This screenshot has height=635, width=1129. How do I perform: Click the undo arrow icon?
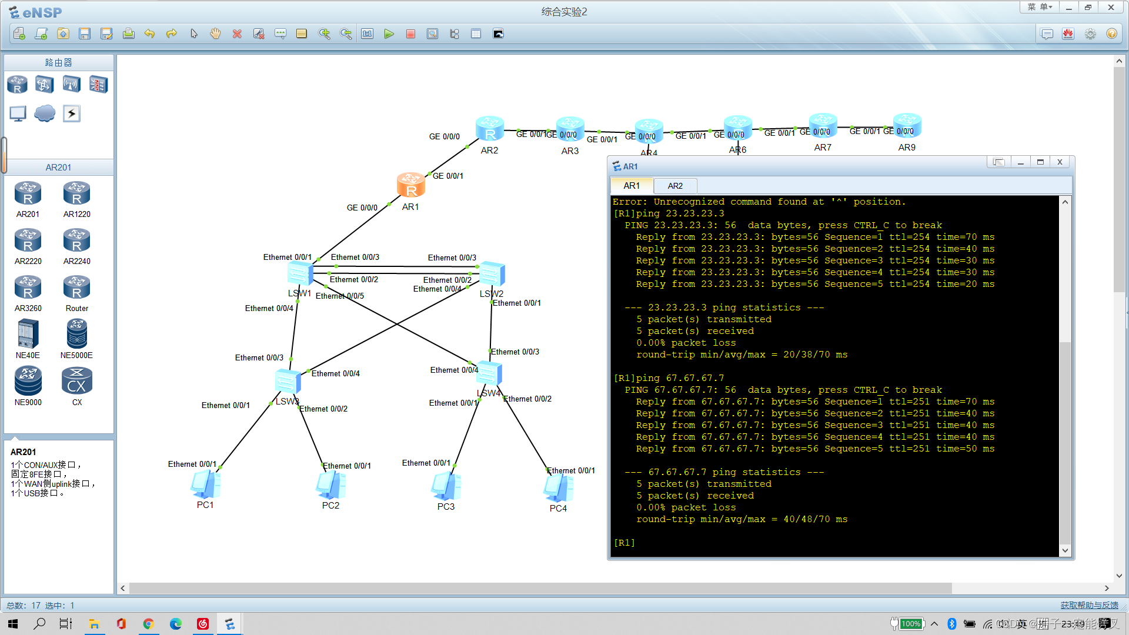149,34
